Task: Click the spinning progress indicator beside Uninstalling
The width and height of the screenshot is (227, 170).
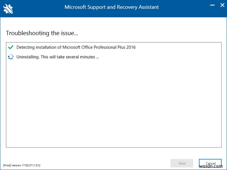Action: point(11,57)
